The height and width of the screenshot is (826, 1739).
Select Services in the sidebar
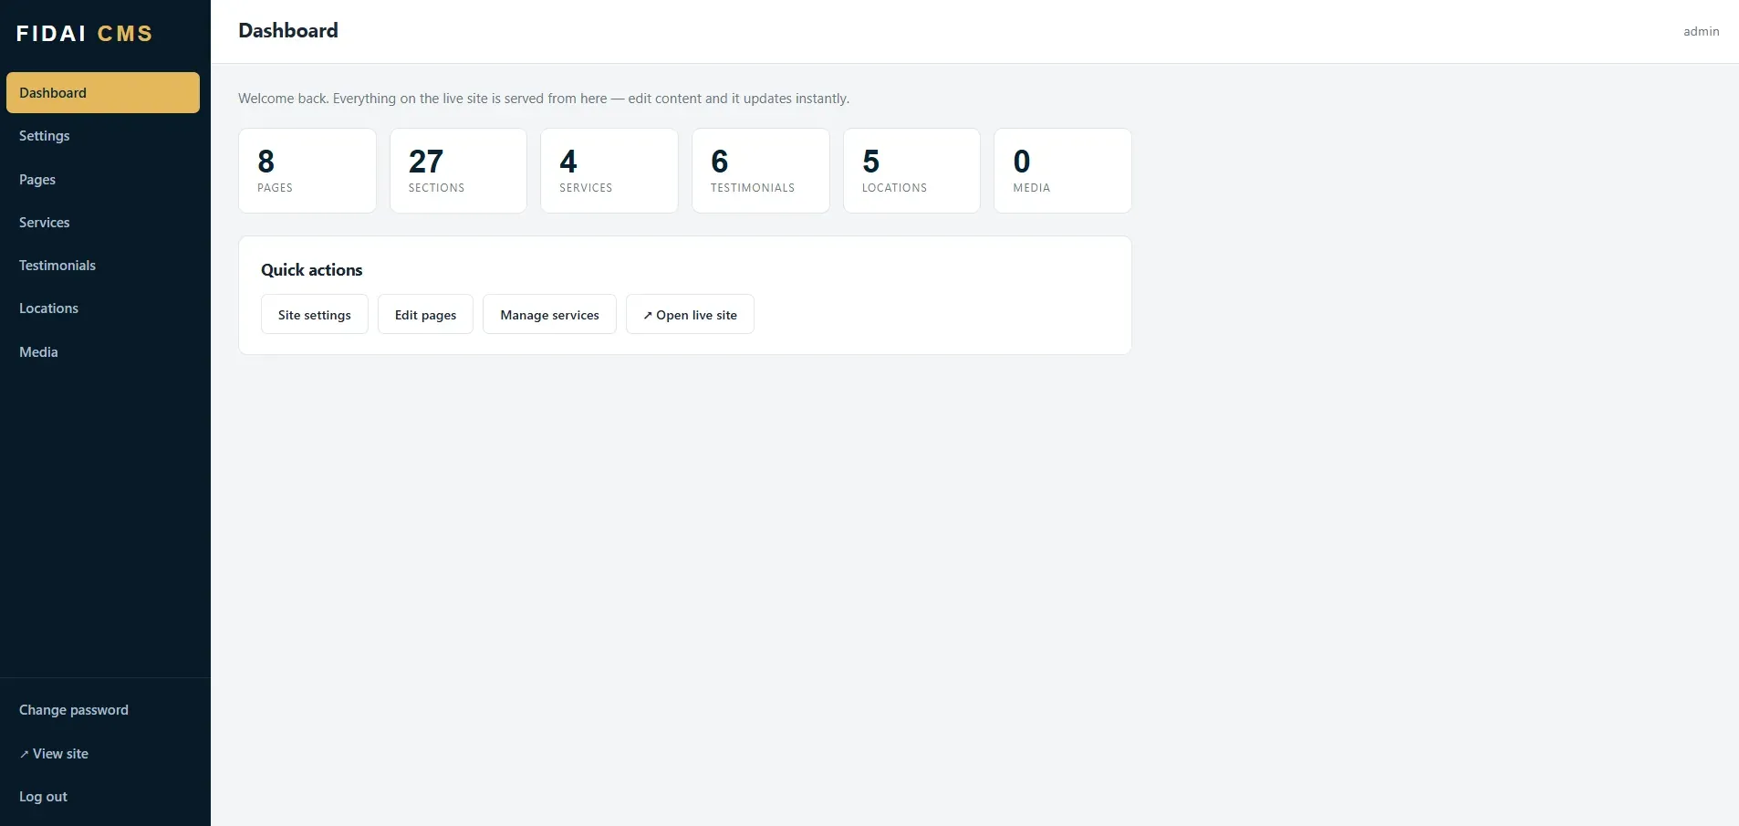click(103, 223)
